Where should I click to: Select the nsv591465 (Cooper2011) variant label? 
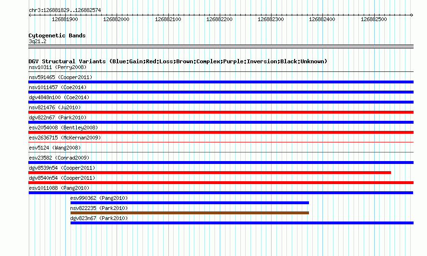pyautogui.click(x=60, y=77)
